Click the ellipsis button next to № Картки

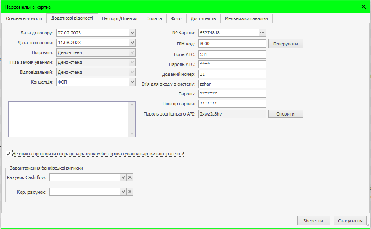click(263, 33)
